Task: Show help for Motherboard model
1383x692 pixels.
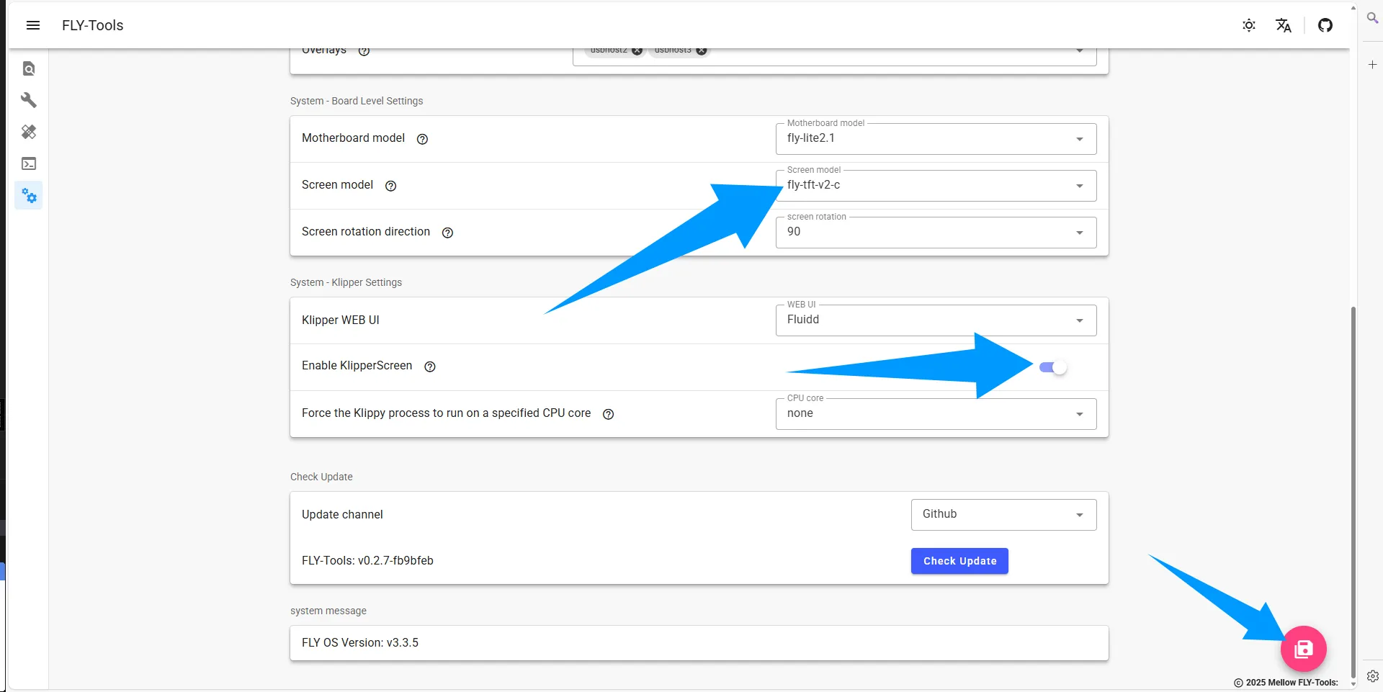Action: point(423,139)
